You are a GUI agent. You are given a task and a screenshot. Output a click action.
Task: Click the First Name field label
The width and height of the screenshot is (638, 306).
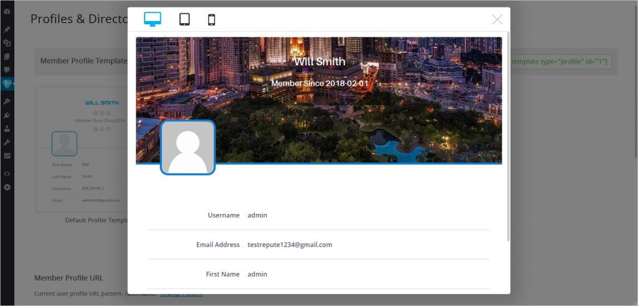222,274
